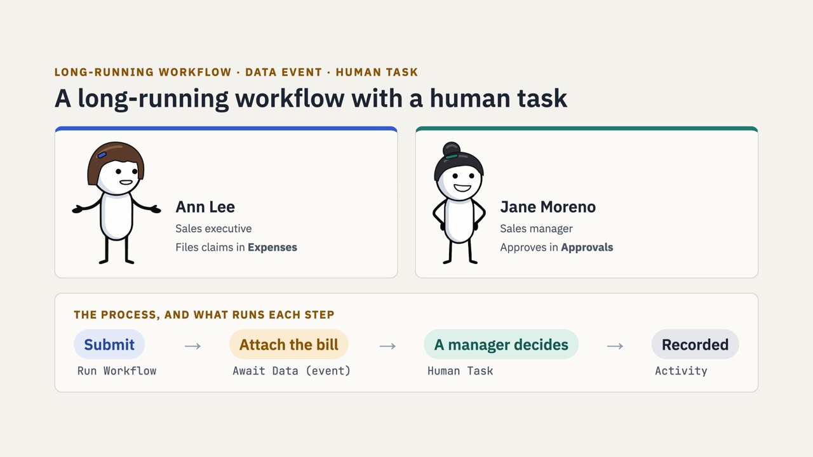Click the Human Task caption
The image size is (813, 457).
coord(460,371)
